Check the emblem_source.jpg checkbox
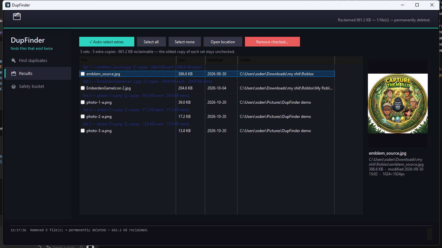 pos(83,74)
